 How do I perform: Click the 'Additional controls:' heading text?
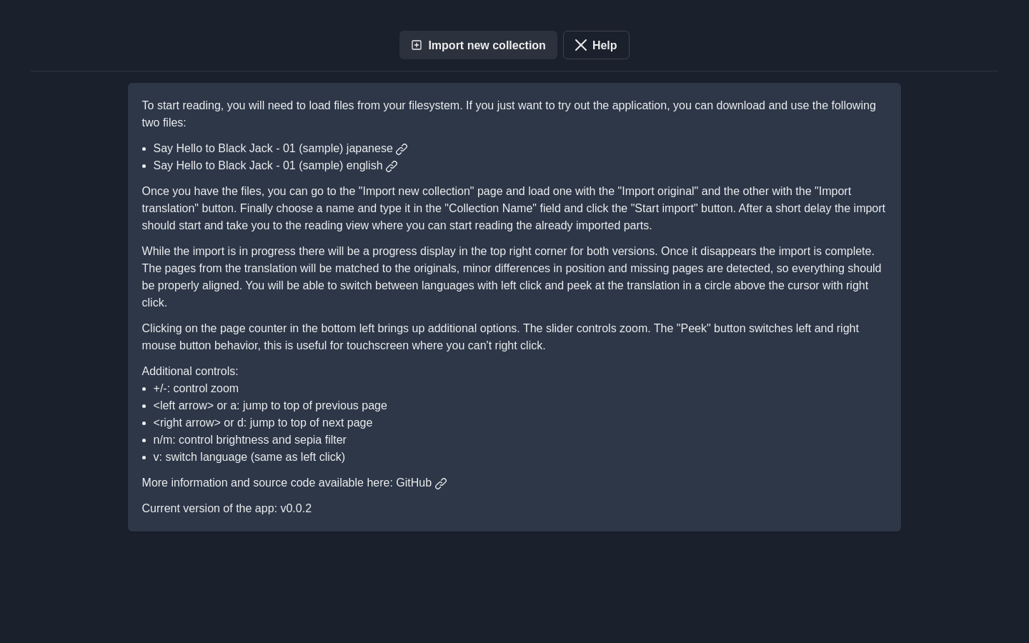click(190, 372)
